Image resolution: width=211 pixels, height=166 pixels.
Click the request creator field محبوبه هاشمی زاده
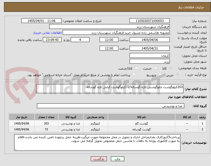pyautogui.click(x=116, y=33)
